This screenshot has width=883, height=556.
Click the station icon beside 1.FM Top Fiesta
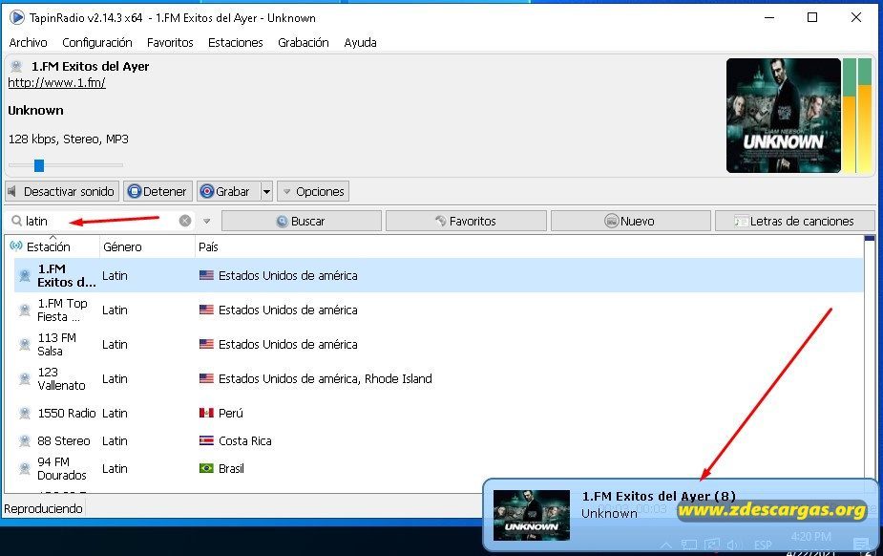(x=25, y=310)
